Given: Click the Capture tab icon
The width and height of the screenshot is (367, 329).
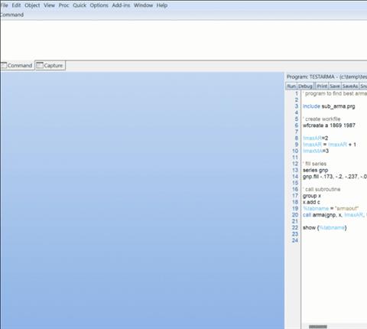Looking at the screenshot, I should 40,66.
